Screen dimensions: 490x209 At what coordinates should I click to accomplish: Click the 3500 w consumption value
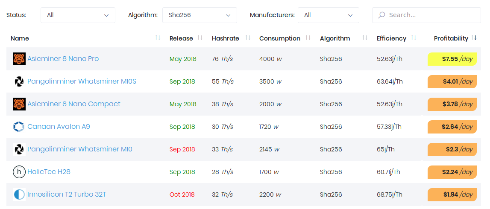coord(270,82)
